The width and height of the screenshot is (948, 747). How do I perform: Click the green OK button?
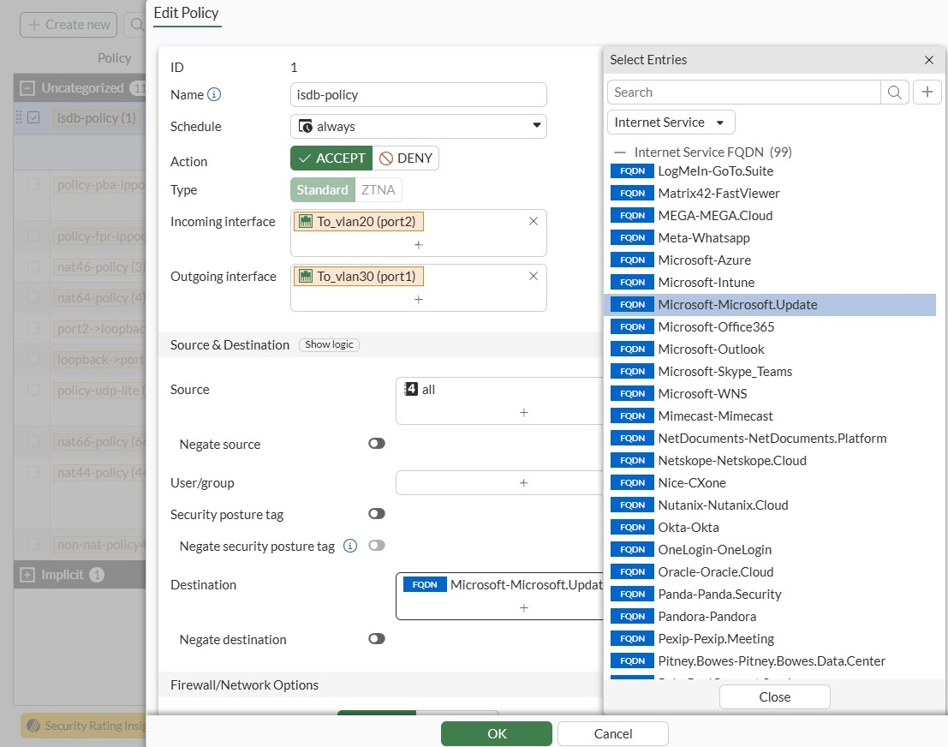pos(496,733)
